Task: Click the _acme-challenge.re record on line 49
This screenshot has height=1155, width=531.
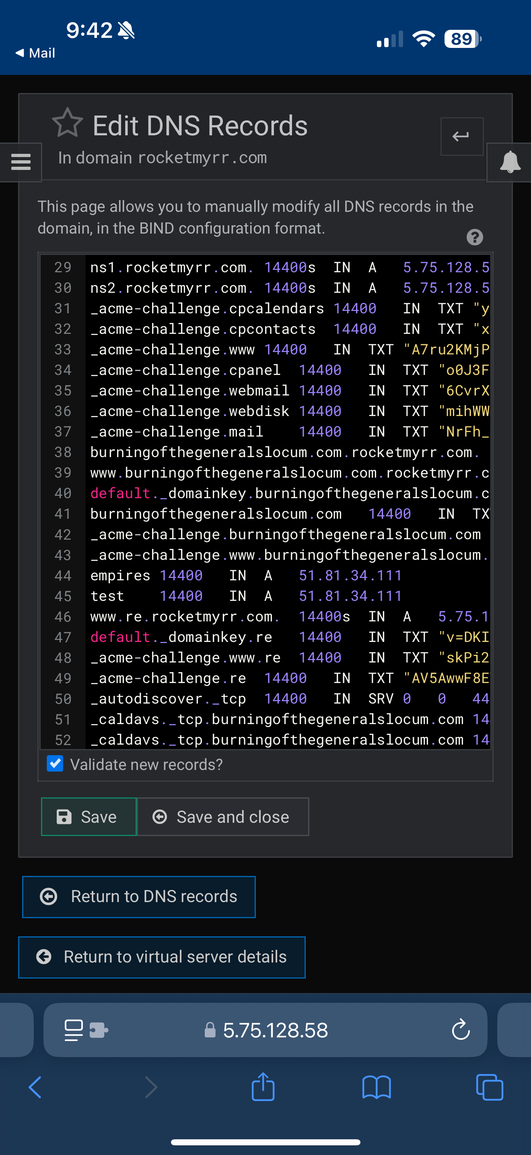Action: tap(289, 679)
